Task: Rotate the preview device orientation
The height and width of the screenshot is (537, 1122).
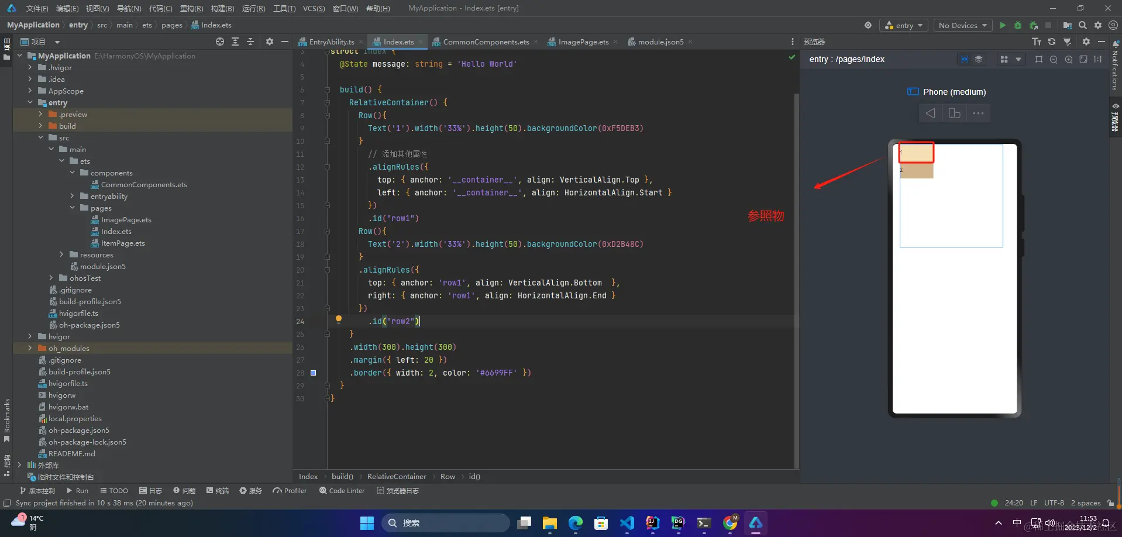Action: point(955,113)
